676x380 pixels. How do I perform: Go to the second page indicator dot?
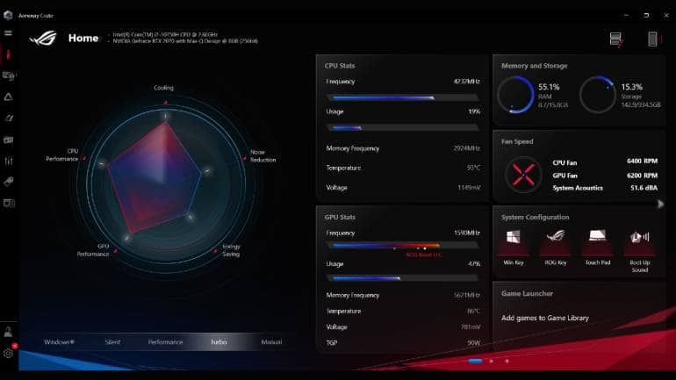tap(492, 361)
